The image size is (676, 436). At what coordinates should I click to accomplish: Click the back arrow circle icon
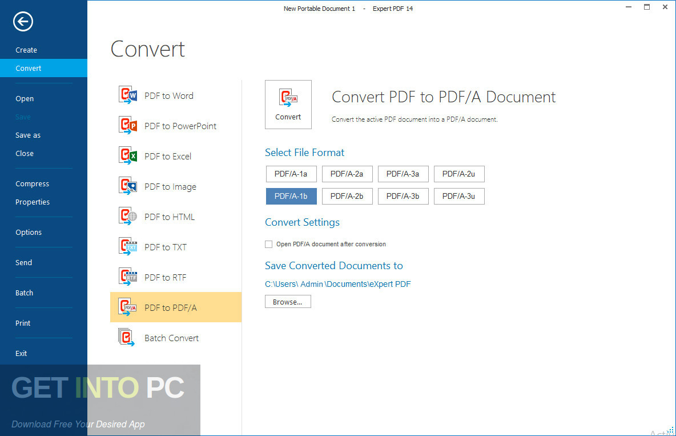coord(23,22)
